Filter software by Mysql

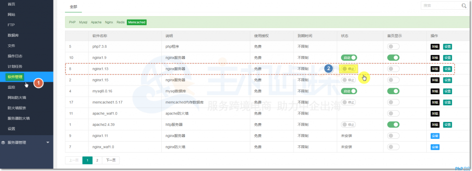(x=83, y=22)
